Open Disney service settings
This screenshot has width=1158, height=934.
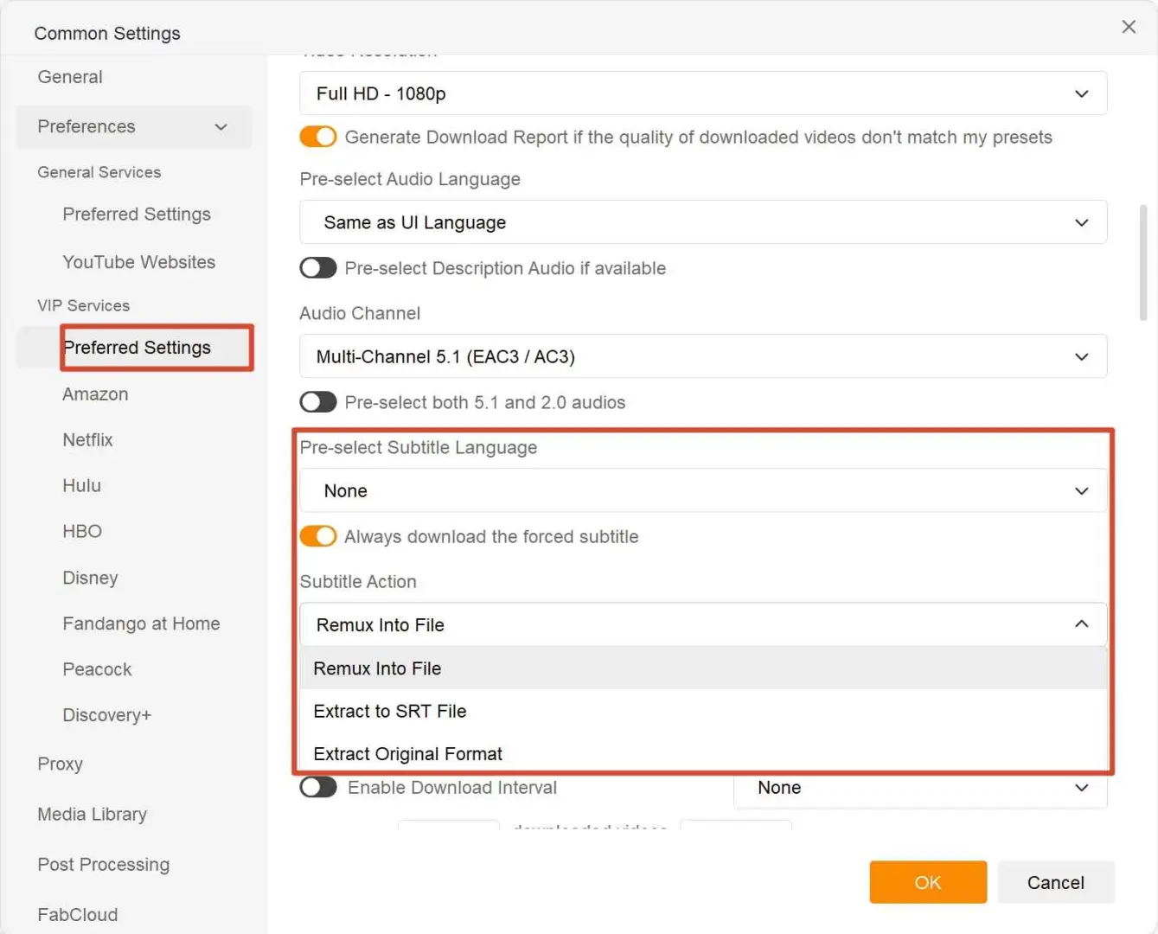90,578
